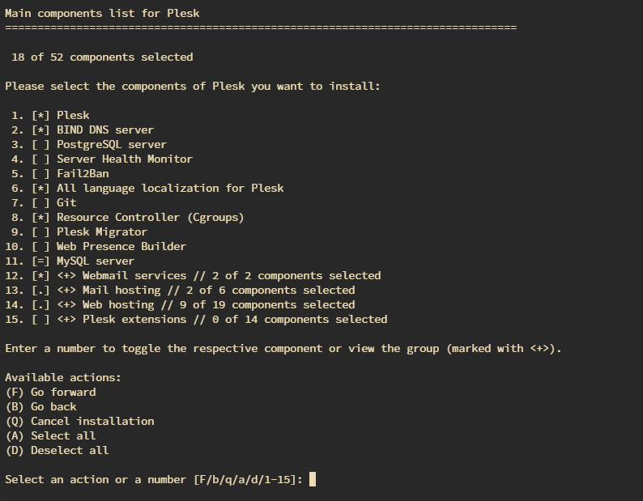Toggle the Resource Controller (Cgroups) checkbox
The height and width of the screenshot is (501, 643).
[40, 217]
